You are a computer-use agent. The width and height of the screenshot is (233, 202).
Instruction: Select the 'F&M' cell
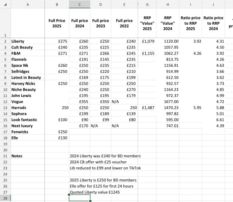28,53
